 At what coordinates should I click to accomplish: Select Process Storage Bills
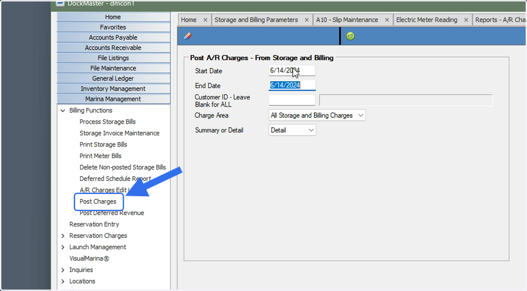tap(108, 122)
